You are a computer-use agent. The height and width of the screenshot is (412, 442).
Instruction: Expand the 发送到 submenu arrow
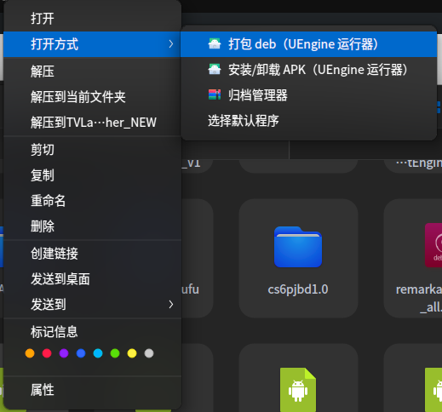170,305
